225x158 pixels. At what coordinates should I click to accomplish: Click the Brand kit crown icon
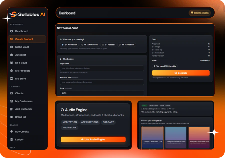click(x=11, y=117)
